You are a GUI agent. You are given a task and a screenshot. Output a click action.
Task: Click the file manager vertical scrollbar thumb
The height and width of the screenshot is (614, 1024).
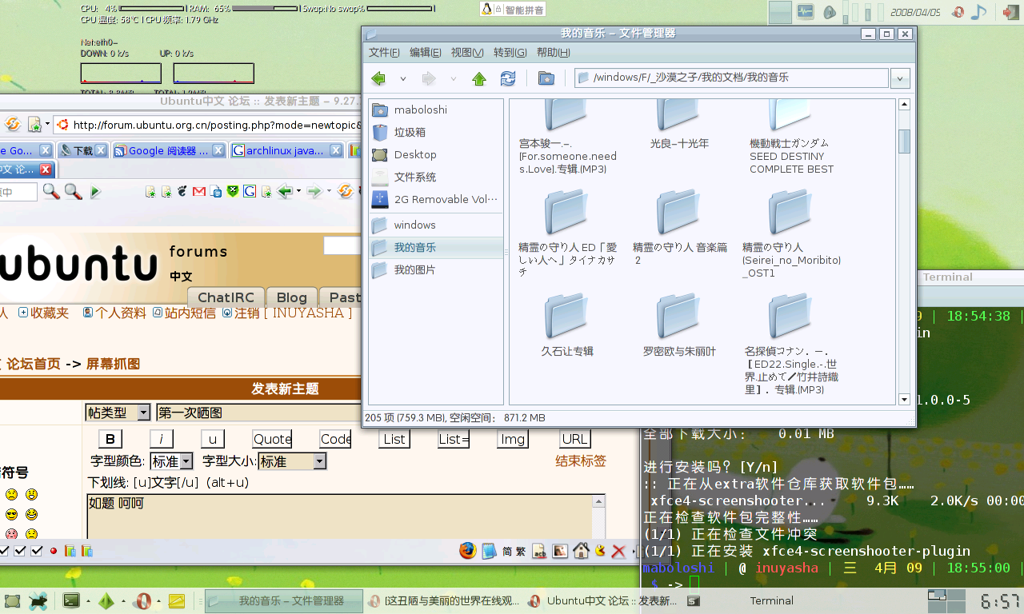pos(905,141)
